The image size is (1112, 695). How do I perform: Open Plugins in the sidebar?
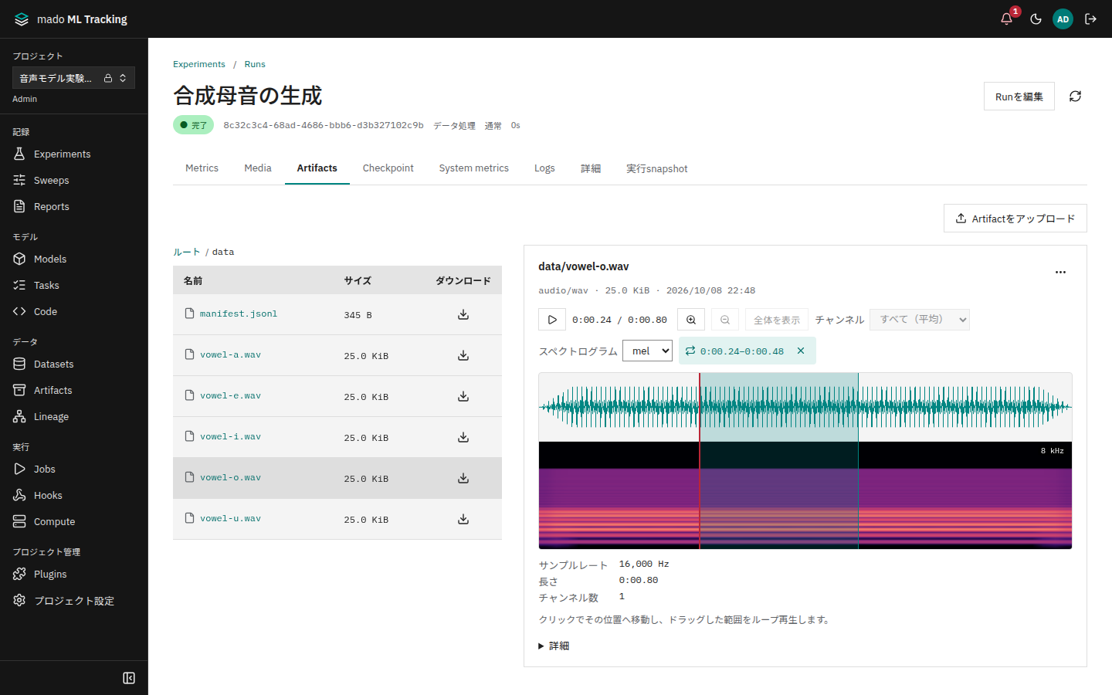coord(74,574)
